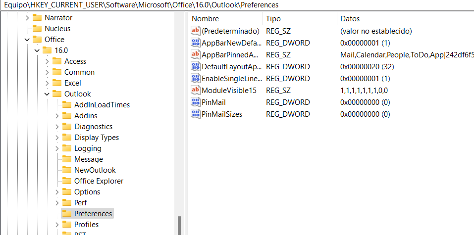Click the NewOutlook folder icon

pyautogui.click(x=67, y=170)
